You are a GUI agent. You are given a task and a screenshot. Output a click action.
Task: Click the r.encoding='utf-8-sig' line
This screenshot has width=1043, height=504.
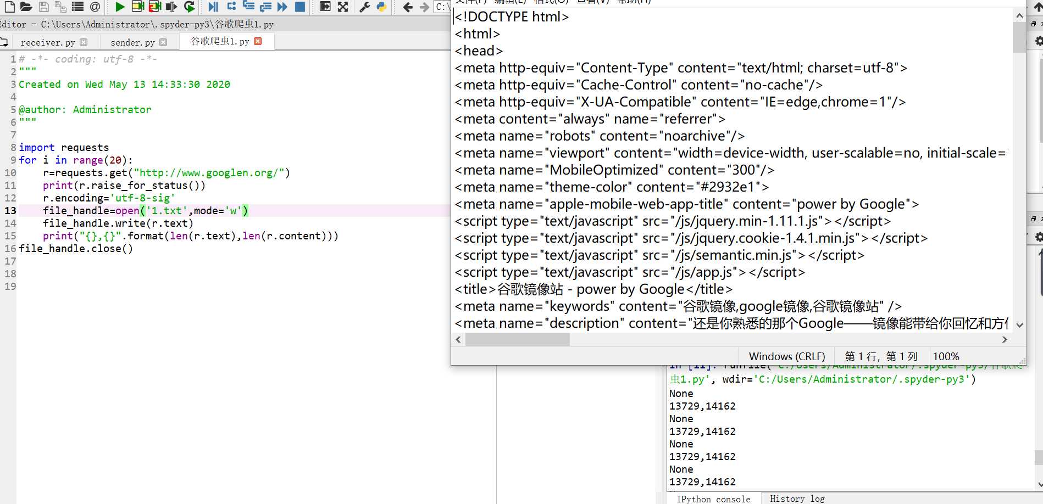(109, 198)
